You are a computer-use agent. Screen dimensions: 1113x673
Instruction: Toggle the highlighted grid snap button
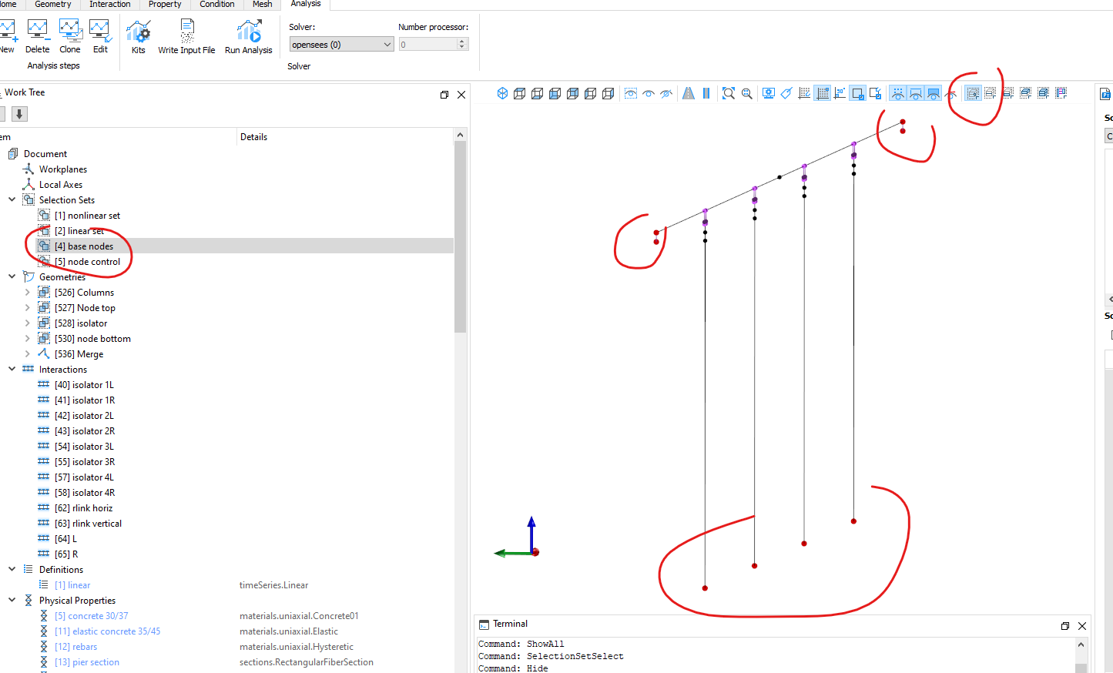[823, 93]
